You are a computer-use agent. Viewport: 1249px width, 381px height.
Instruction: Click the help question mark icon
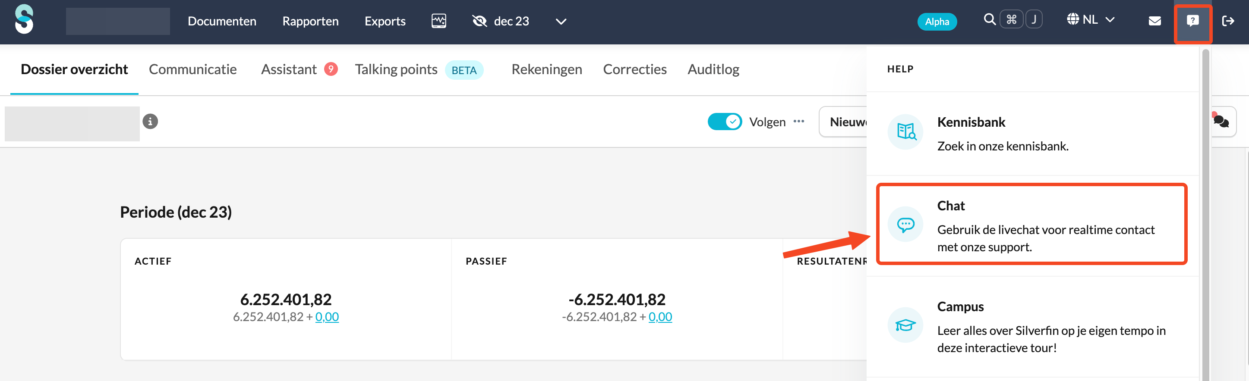1192,21
